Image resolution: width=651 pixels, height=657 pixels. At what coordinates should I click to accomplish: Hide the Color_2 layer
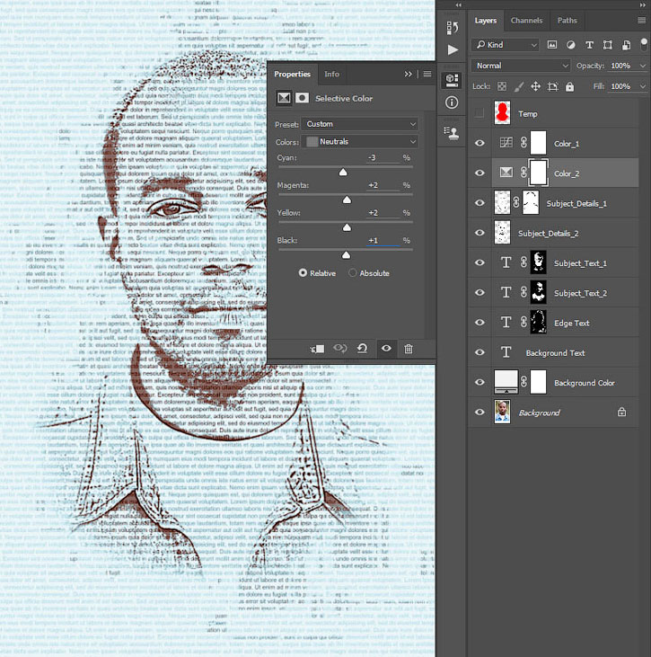coord(479,173)
